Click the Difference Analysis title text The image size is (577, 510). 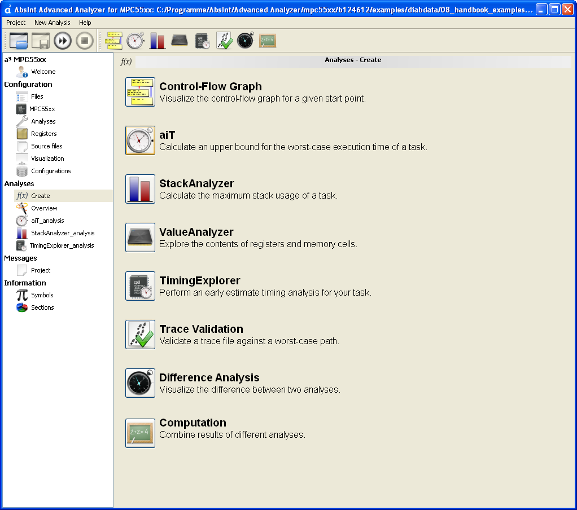point(209,377)
